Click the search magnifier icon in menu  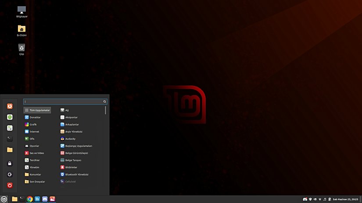[x=104, y=101]
